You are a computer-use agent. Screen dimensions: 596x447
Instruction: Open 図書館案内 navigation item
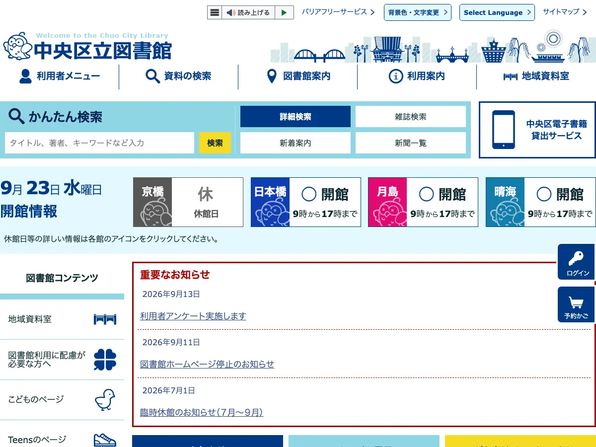point(298,76)
